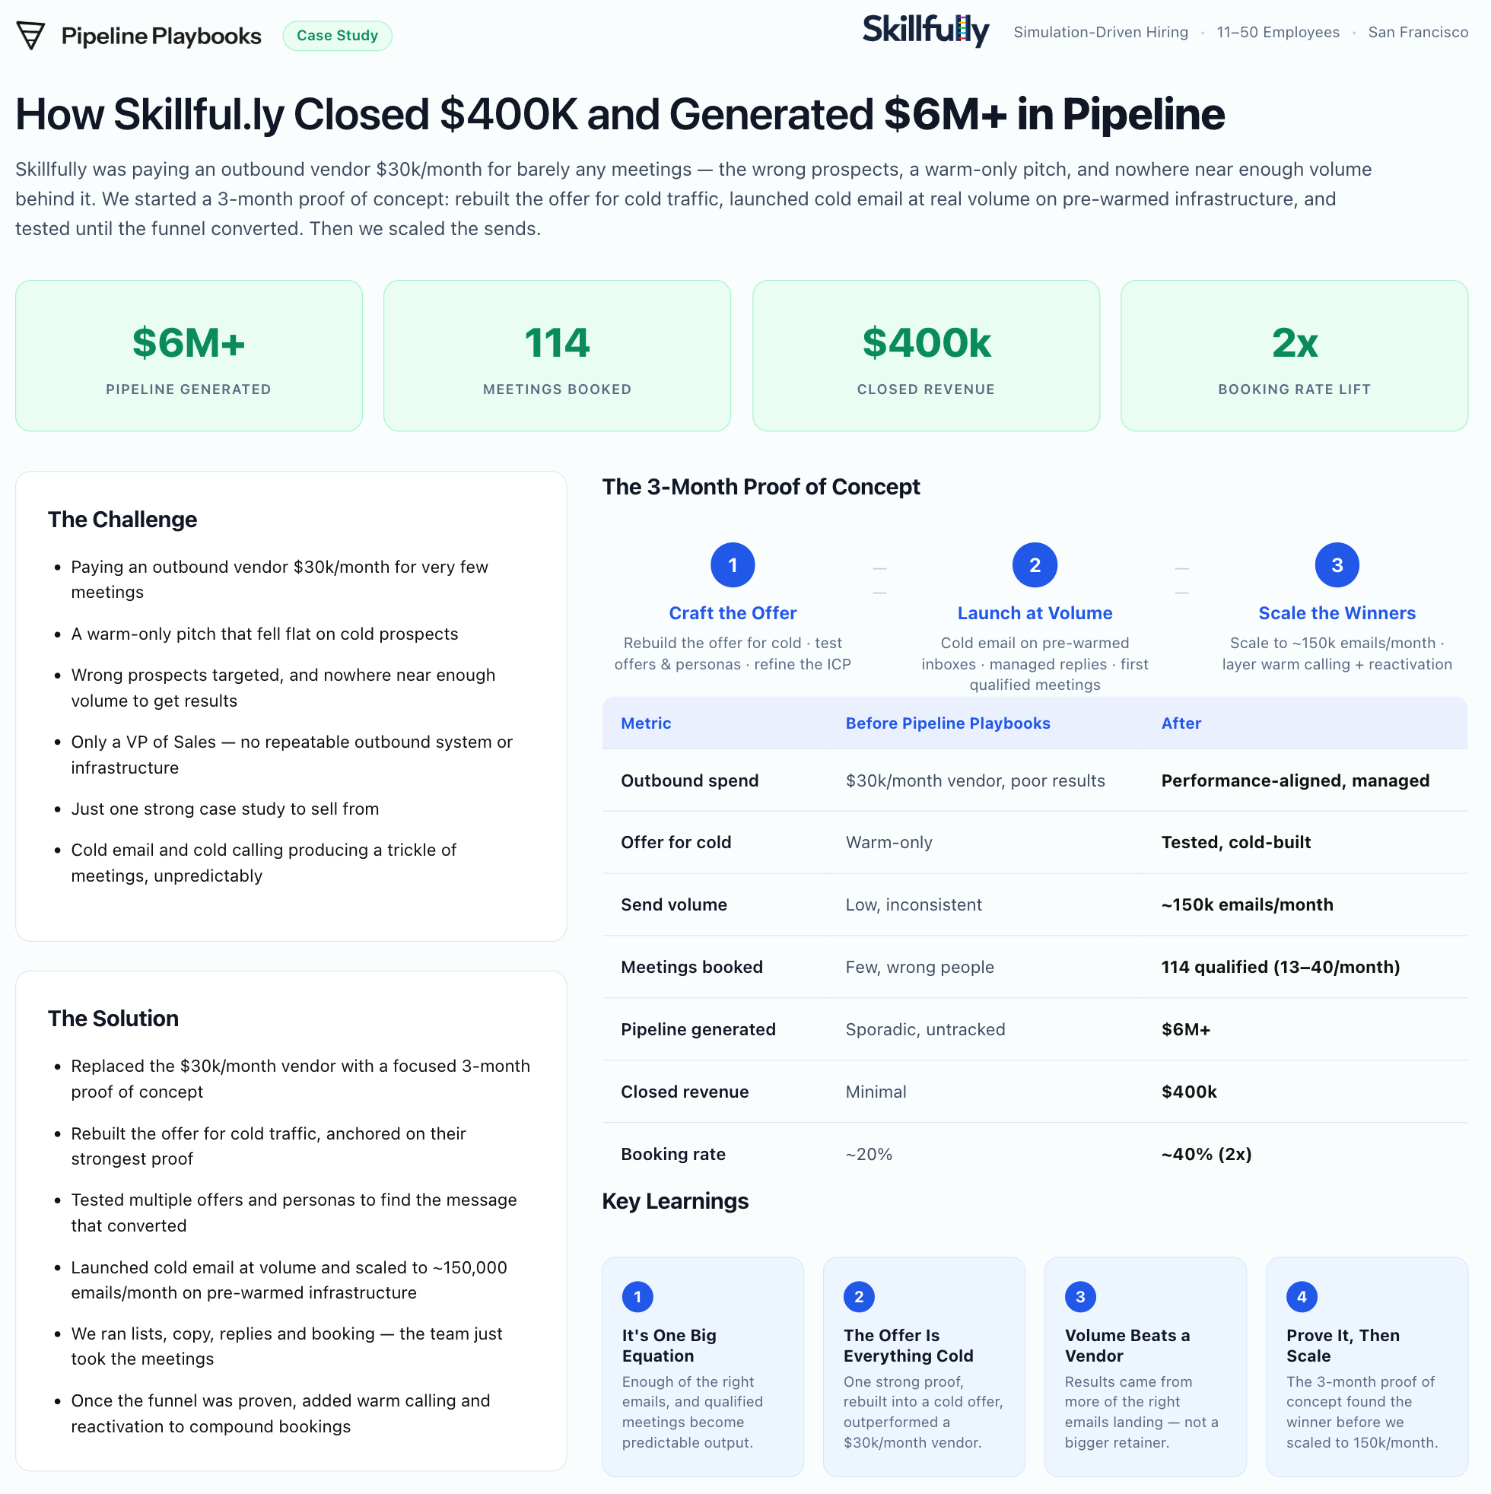Viewport: 1491px width, 1494px height.
Task: Click the Launch at Volume heading
Action: coord(1035,613)
